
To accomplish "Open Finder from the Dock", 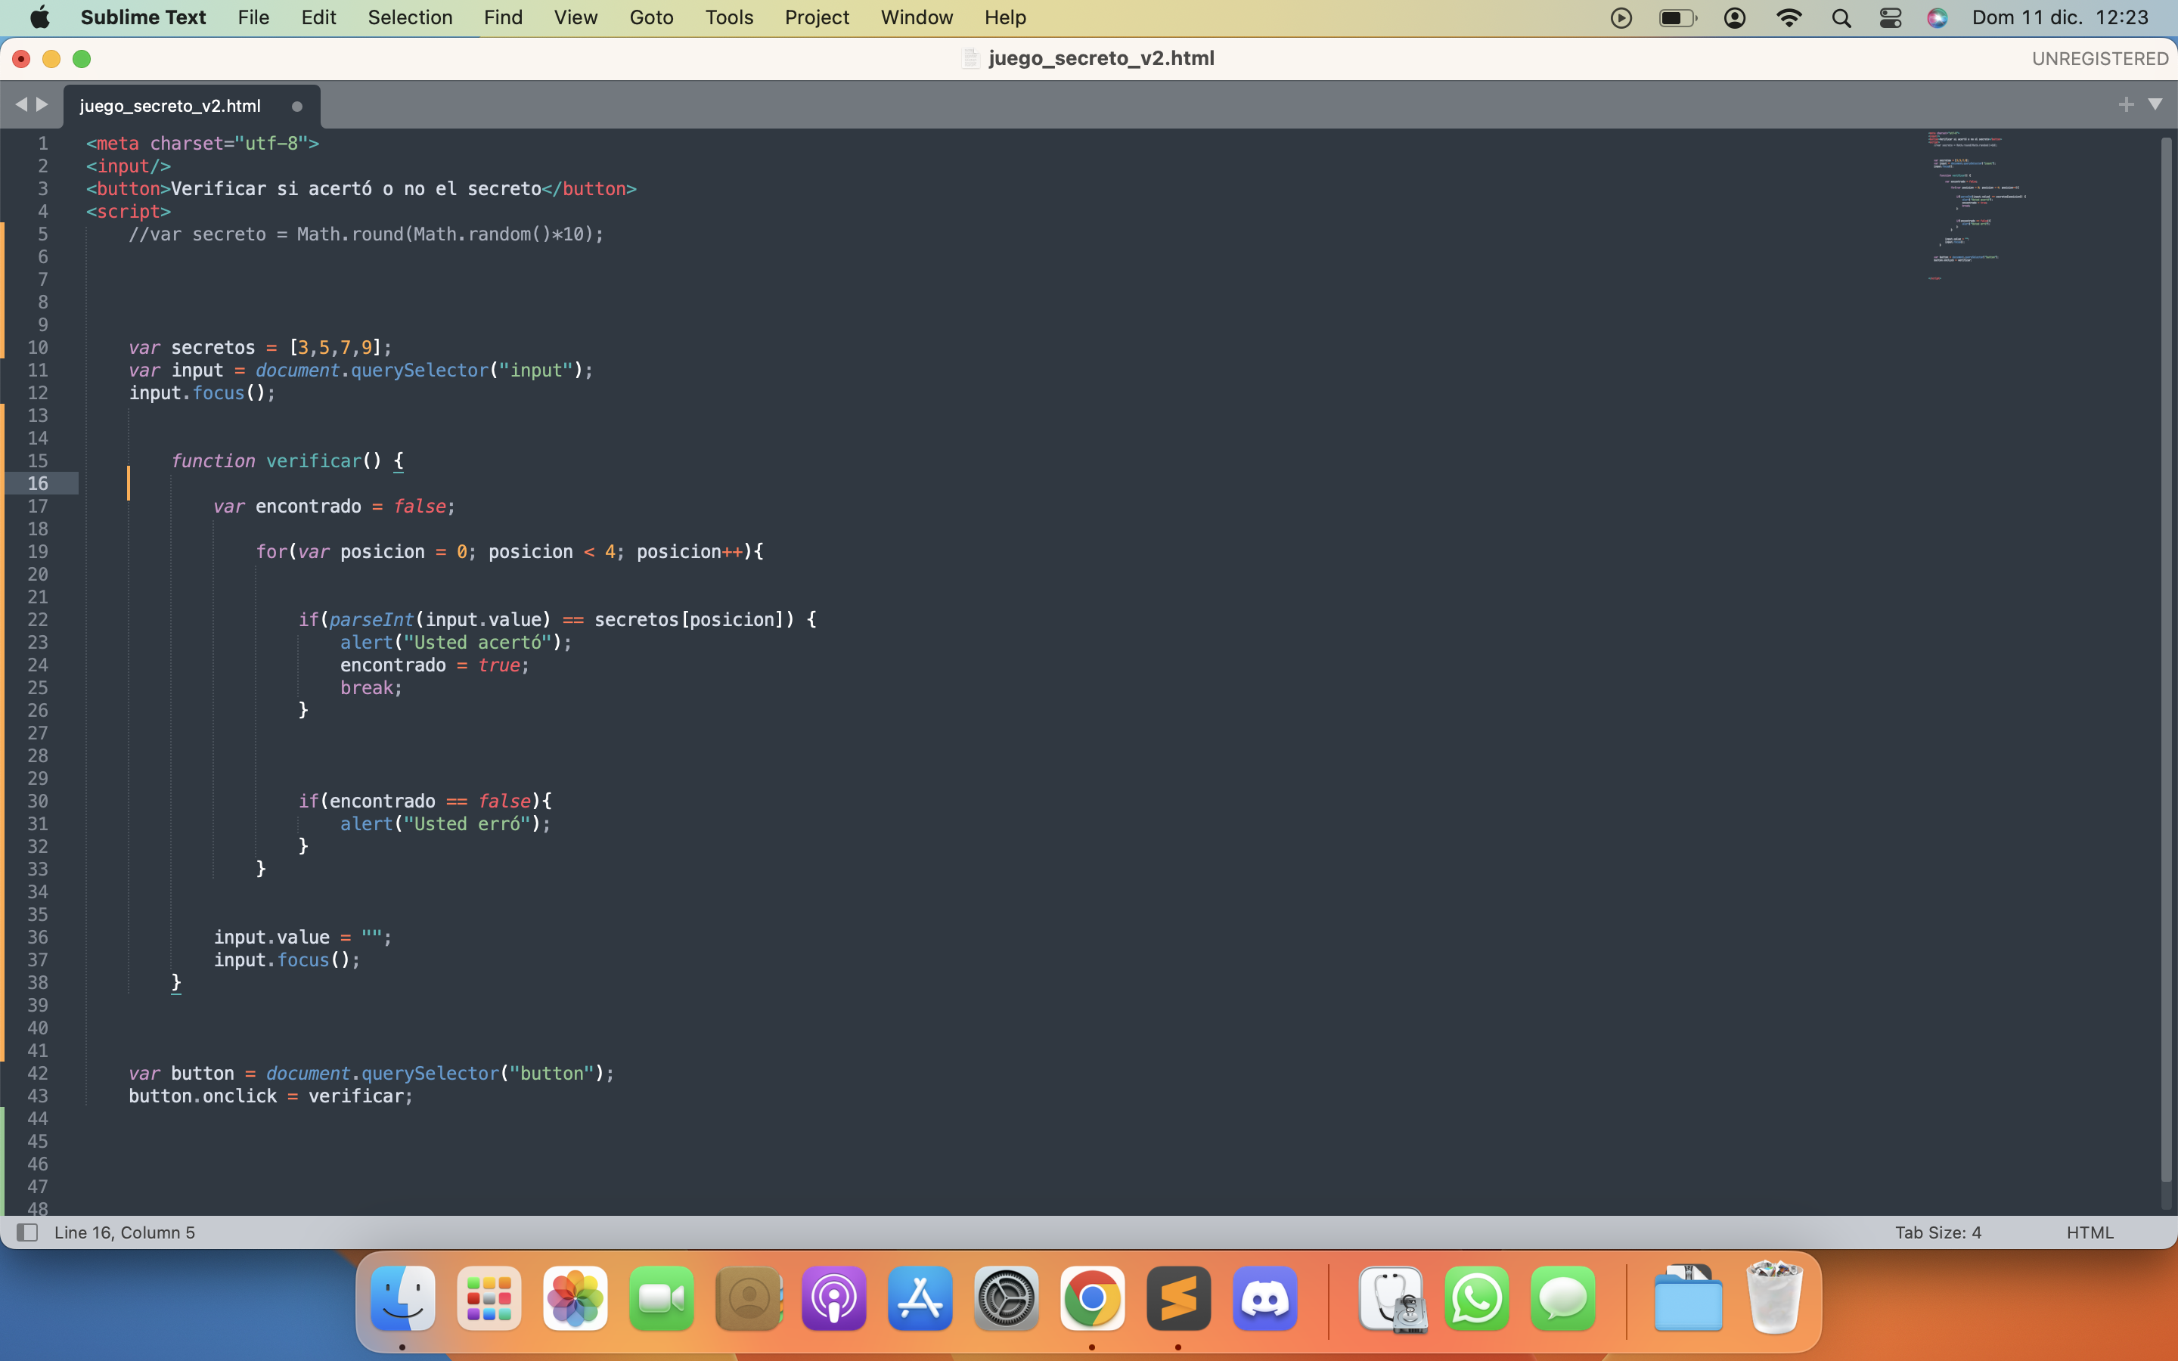I will (402, 1298).
